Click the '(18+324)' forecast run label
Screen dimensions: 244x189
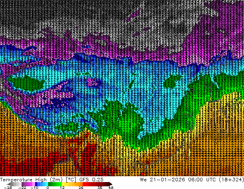(x=231, y=180)
